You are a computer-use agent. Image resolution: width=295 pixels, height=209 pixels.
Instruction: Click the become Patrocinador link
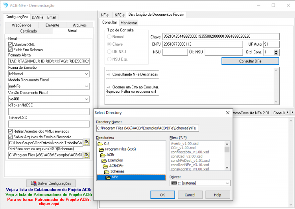click(49, 202)
